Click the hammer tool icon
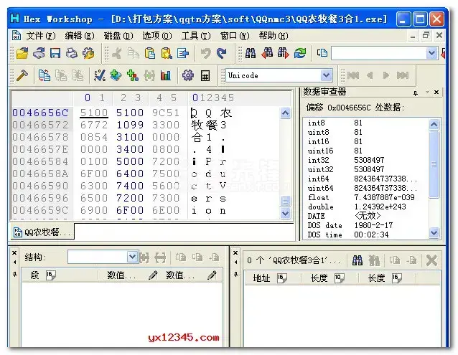Image resolution: width=458 pixels, height=355 pixels. (x=22, y=75)
